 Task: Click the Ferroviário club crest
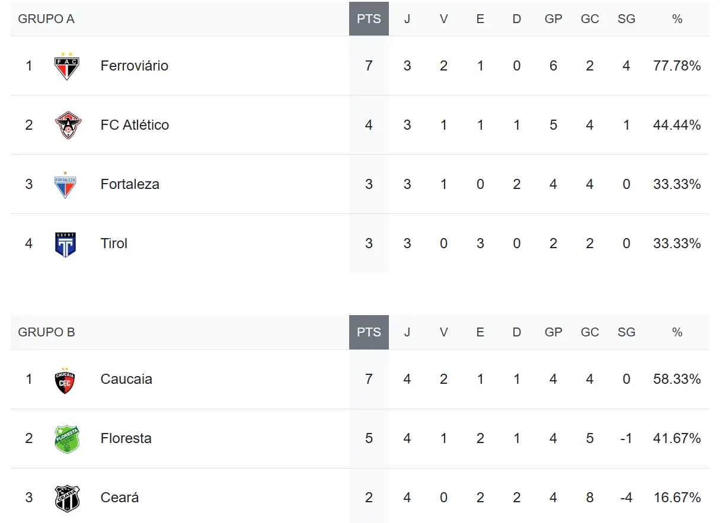click(x=66, y=66)
